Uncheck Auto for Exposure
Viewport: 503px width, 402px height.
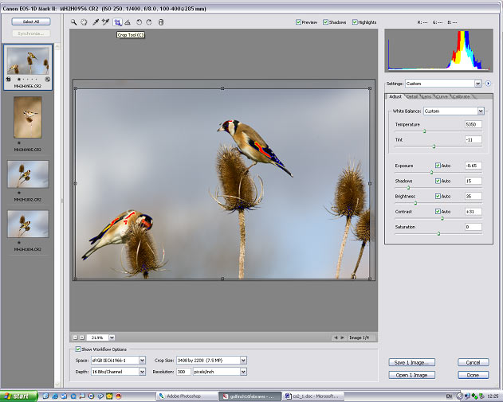tap(438, 166)
